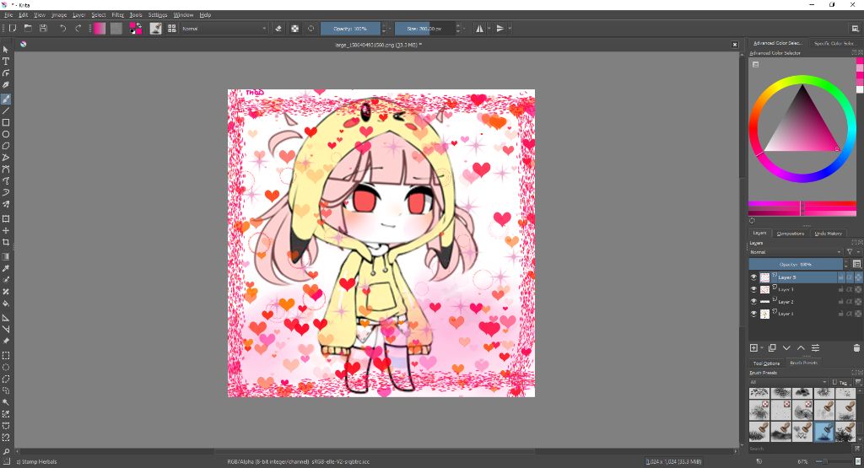This screenshot has width=864, height=468.
Task: Close the open document tab
Action: click(x=735, y=45)
